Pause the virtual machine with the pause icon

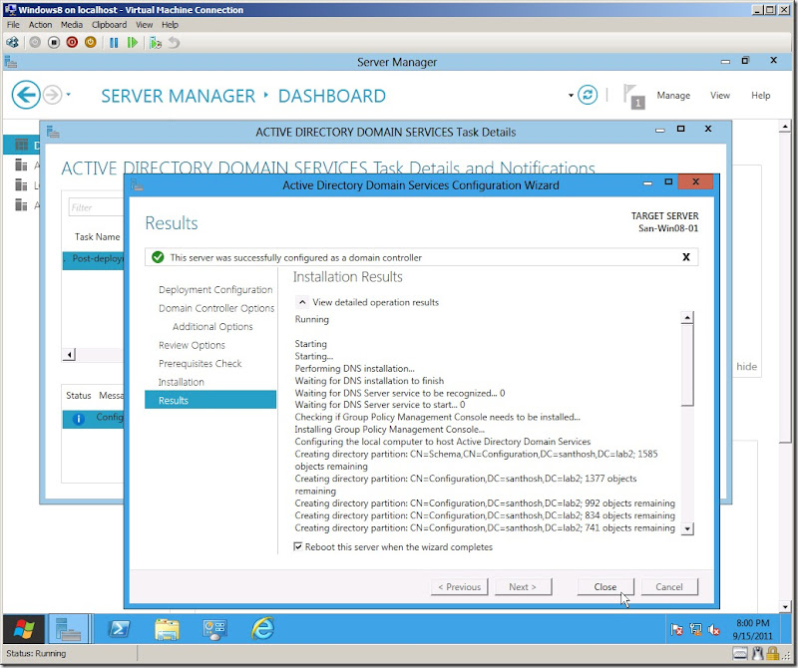[x=114, y=42]
